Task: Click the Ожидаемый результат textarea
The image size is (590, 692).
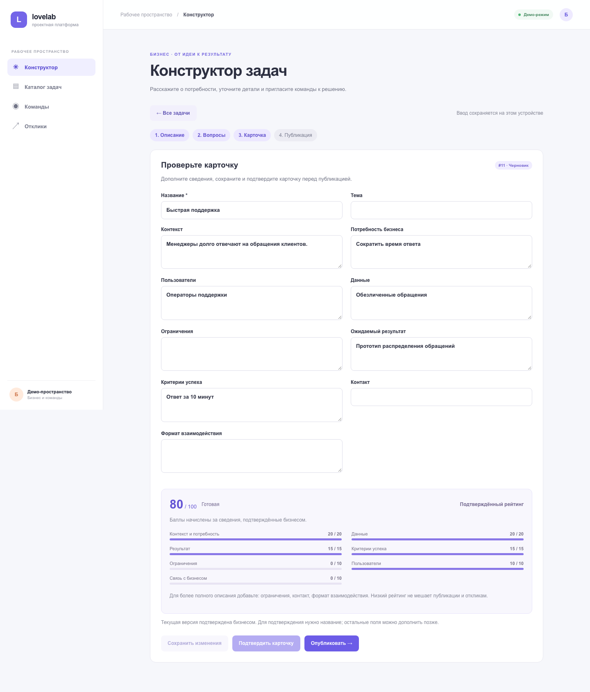Action: [x=441, y=354]
